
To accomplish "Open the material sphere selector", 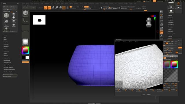I will tap(25, 42).
